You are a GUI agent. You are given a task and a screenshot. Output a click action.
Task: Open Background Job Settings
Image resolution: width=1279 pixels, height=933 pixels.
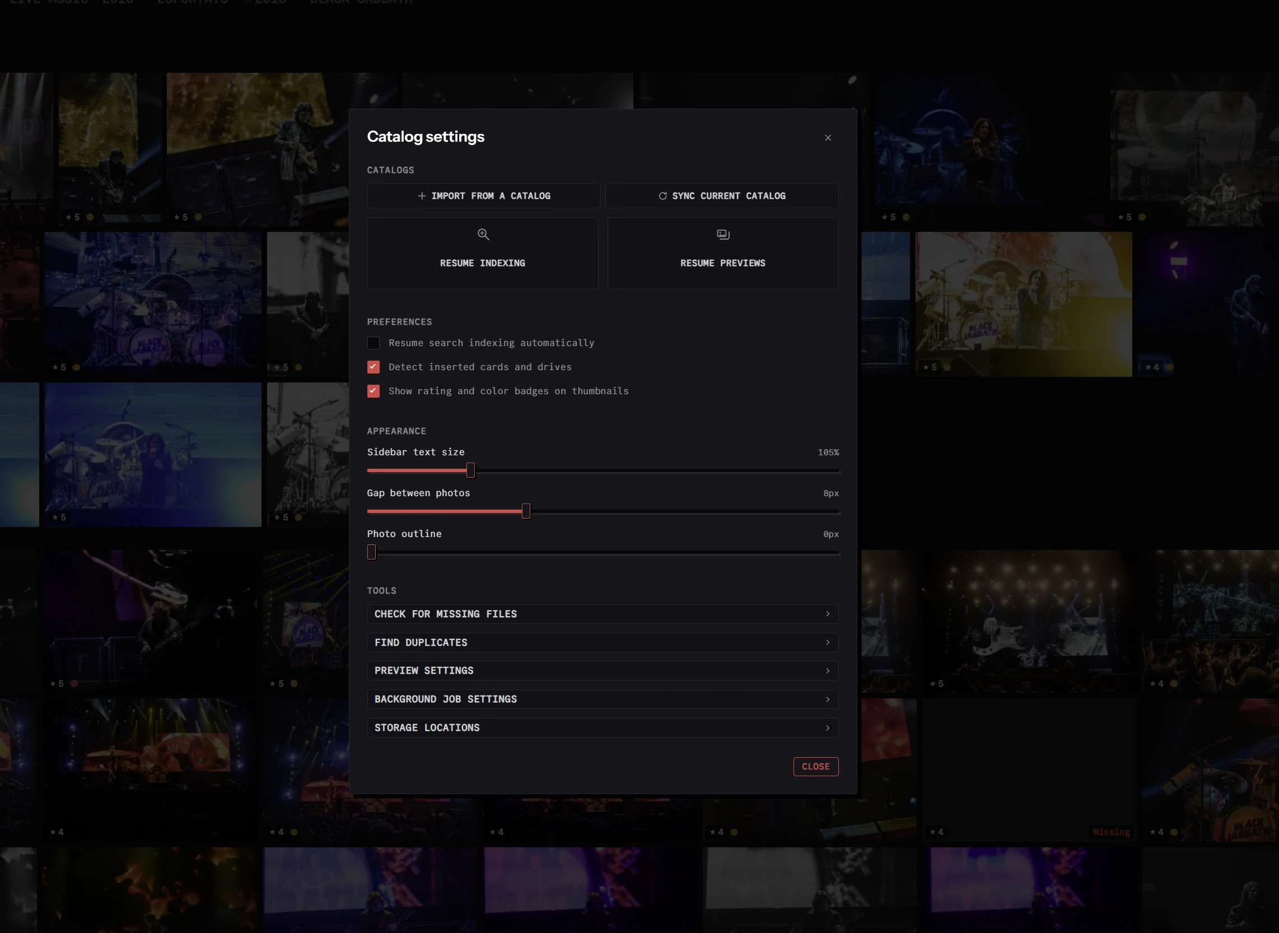coord(603,699)
